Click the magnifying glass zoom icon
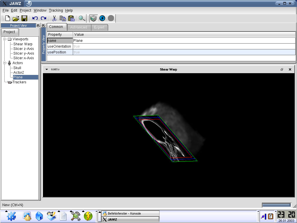 tap(82, 18)
